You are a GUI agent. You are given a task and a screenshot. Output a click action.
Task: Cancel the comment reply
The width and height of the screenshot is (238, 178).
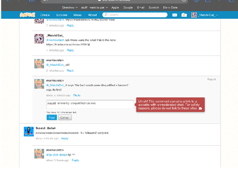pyautogui.click(x=65, y=118)
